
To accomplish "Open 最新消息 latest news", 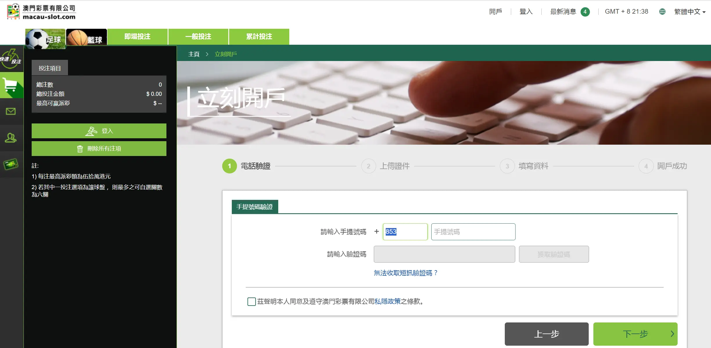I will 563,12.
